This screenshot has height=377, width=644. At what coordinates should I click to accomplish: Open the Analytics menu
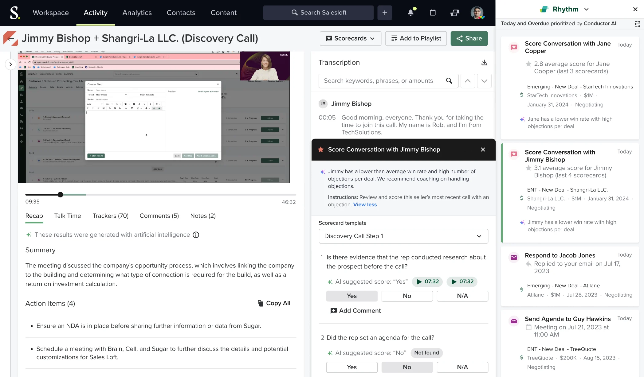(137, 13)
